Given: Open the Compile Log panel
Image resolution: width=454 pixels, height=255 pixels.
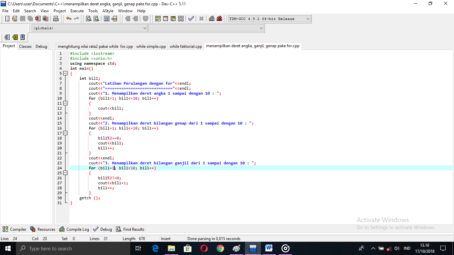Looking at the screenshot, I should 74,229.
